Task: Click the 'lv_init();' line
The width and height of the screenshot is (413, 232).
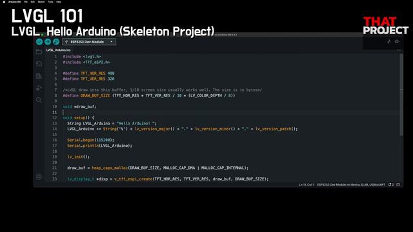Action: pyautogui.click(x=78, y=157)
